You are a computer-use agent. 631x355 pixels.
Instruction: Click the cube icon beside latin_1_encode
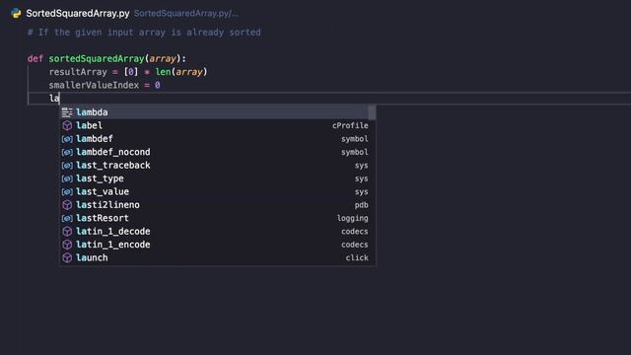tap(67, 245)
